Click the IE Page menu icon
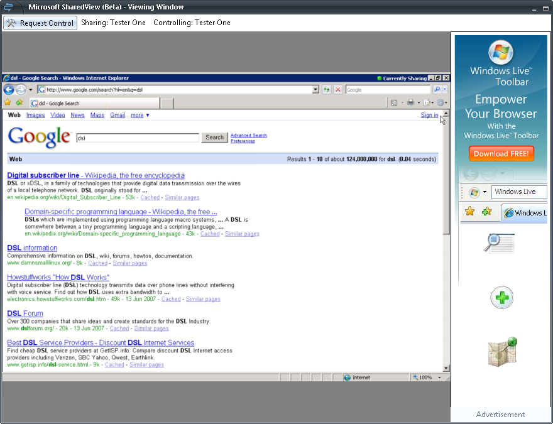553x424 pixels. [427, 102]
